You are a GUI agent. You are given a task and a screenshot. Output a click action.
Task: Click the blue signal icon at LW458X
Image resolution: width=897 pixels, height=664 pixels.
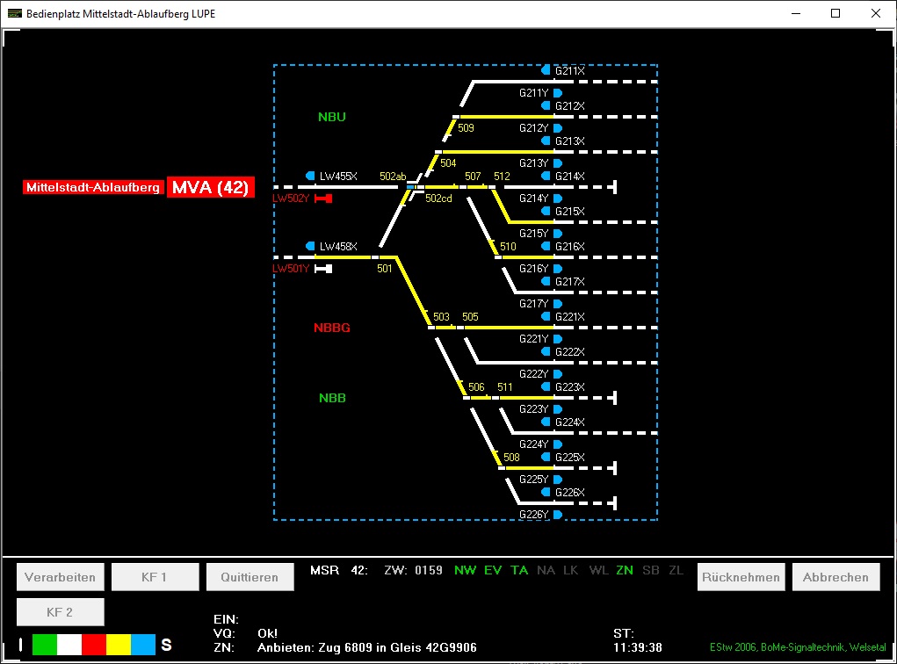(x=310, y=246)
